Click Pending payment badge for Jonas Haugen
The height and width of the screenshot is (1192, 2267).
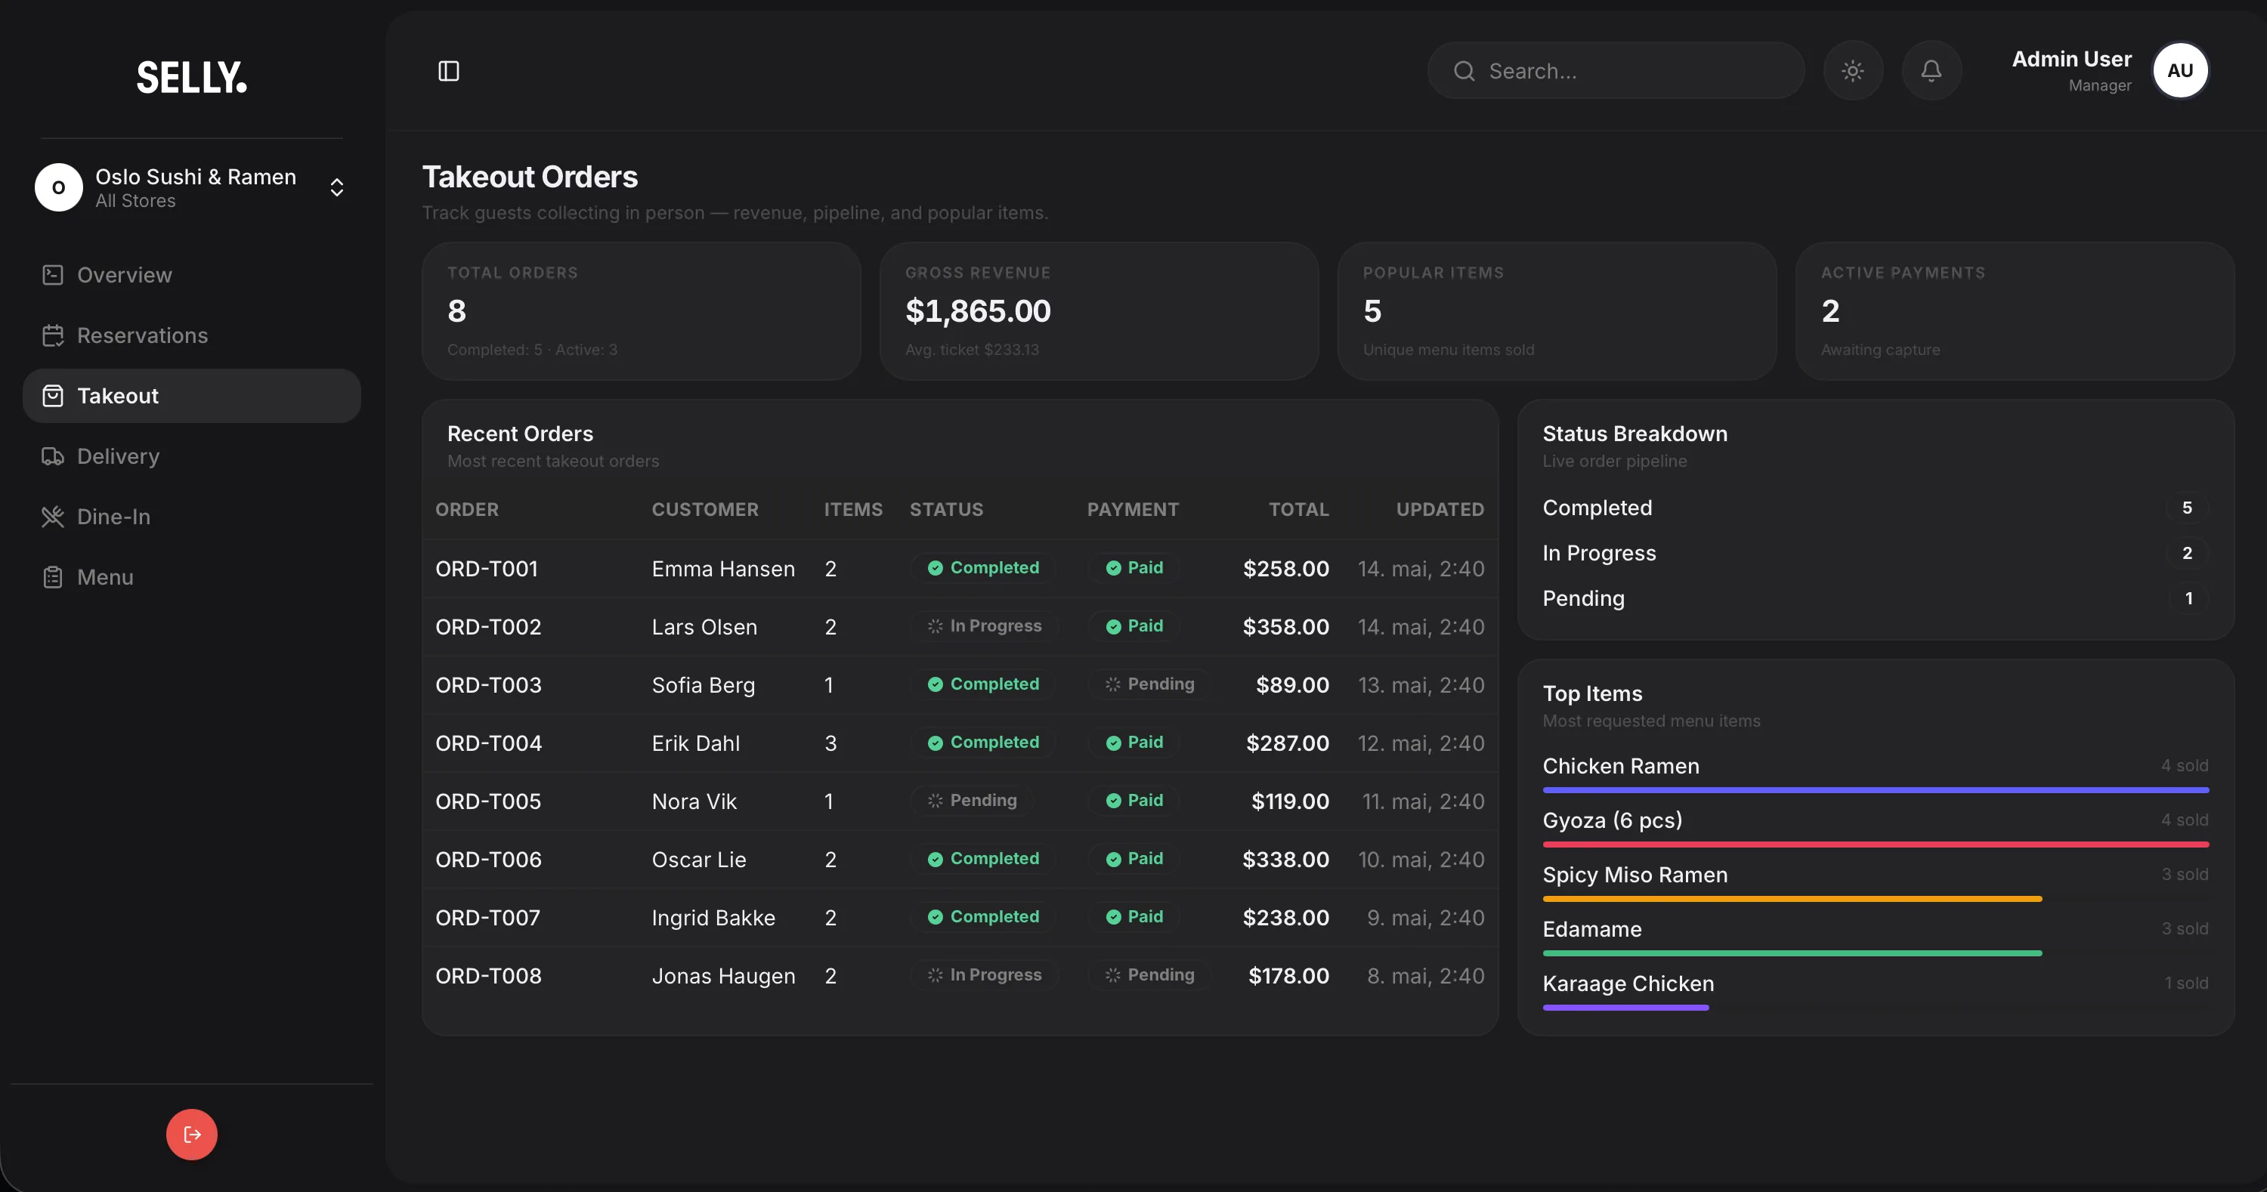point(1149,974)
